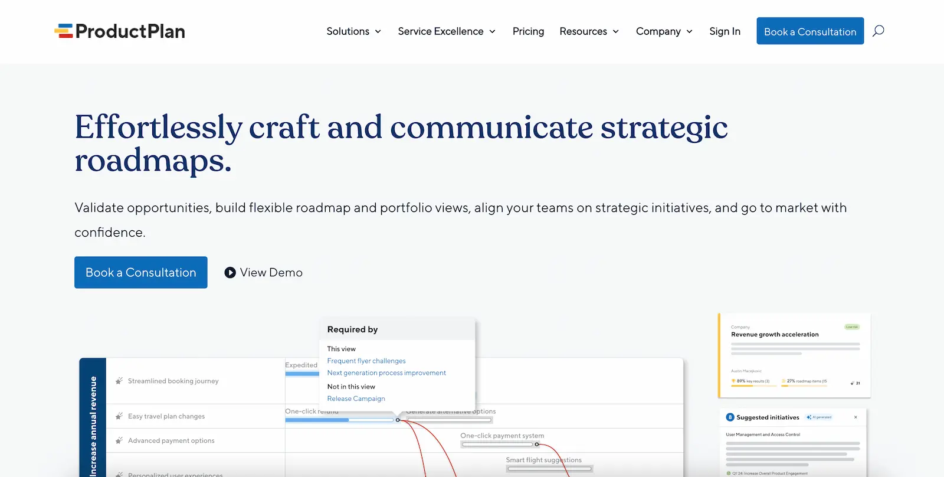Expand the Service Excellence dropdown menu

pos(447,31)
